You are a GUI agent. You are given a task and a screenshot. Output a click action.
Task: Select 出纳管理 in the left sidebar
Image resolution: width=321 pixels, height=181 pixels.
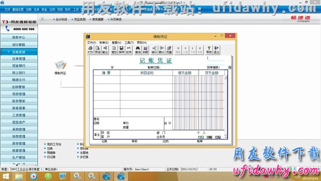(x=19, y=87)
